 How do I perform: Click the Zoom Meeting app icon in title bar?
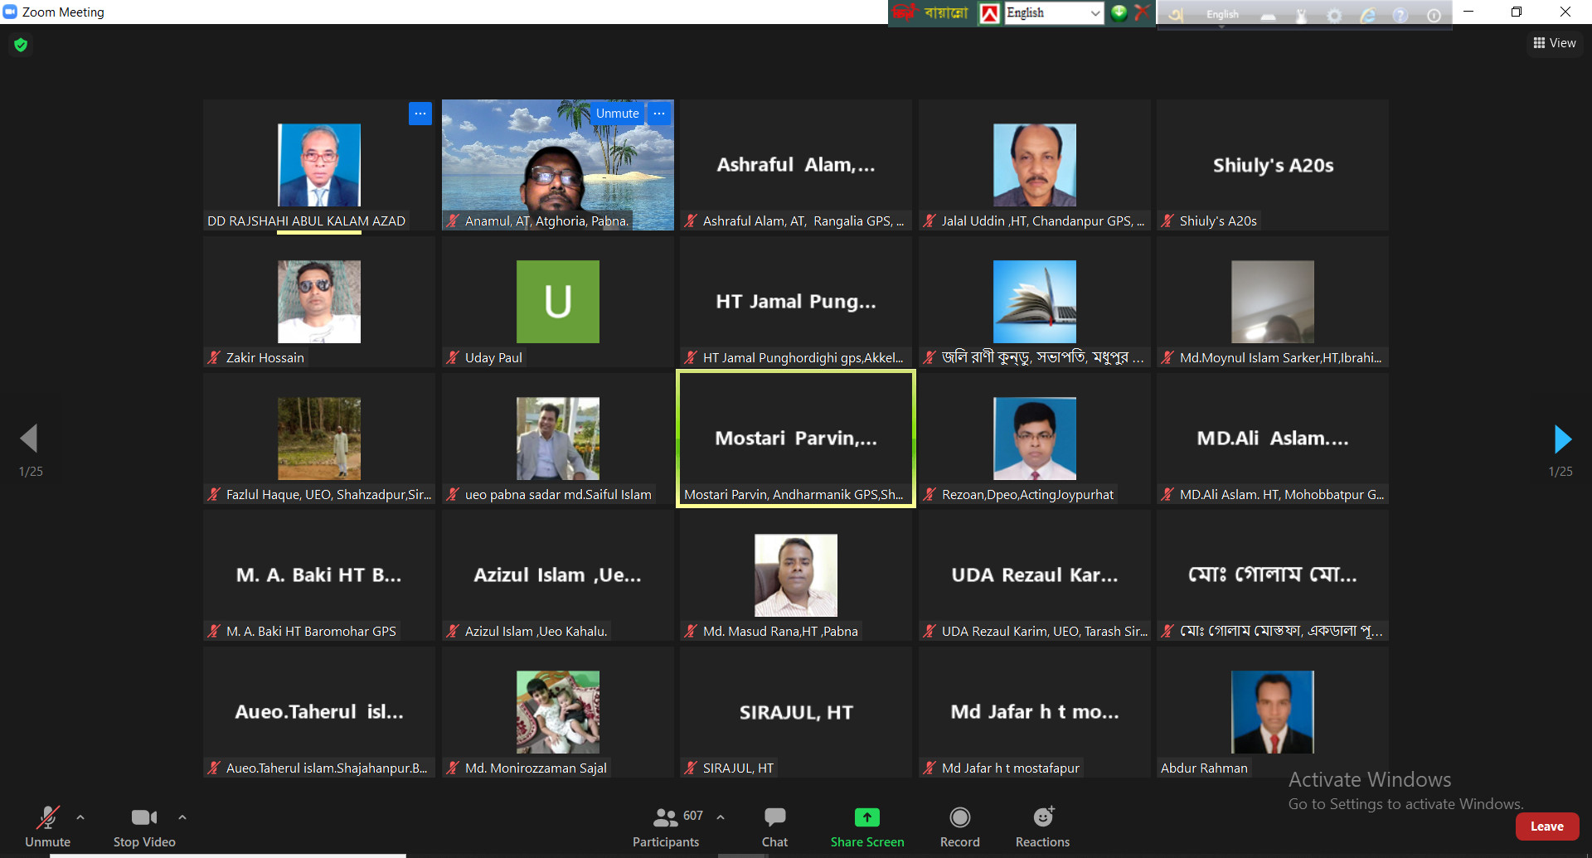(10, 12)
